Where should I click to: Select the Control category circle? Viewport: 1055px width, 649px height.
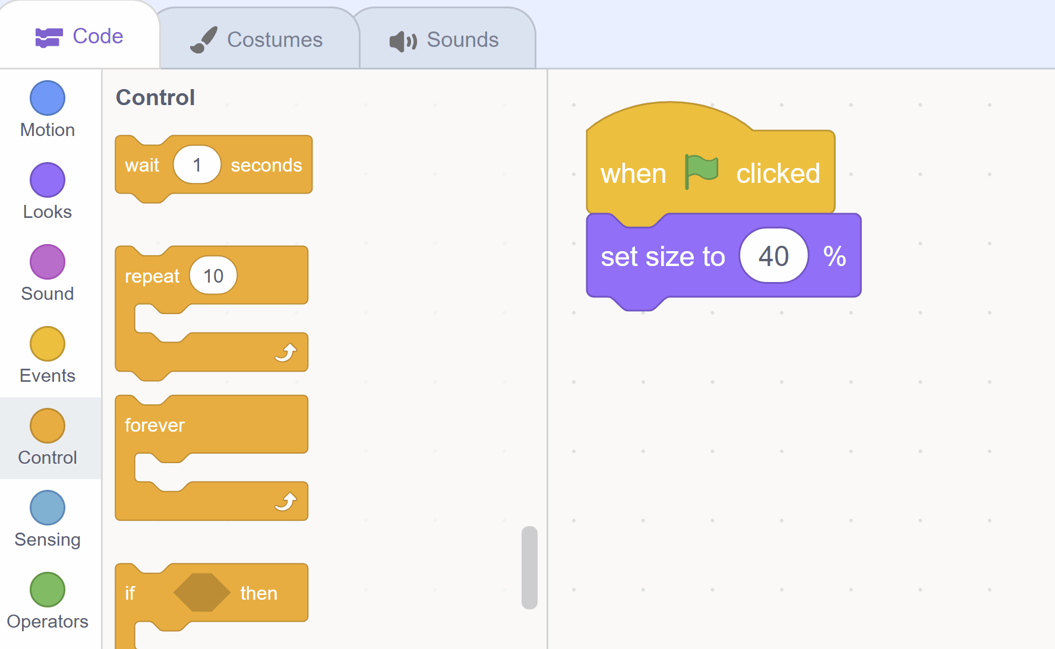pyautogui.click(x=48, y=426)
